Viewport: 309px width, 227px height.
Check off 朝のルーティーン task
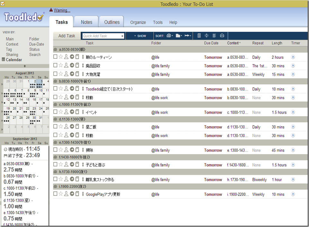(55, 57)
